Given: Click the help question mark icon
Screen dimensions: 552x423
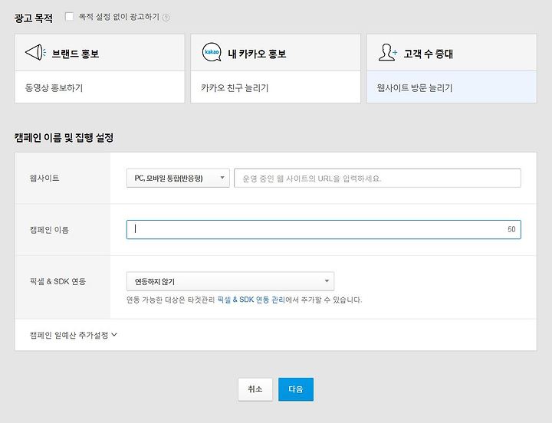Looking at the screenshot, I should pyautogui.click(x=166, y=18).
